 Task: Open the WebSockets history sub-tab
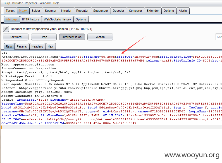pos(57,19)
